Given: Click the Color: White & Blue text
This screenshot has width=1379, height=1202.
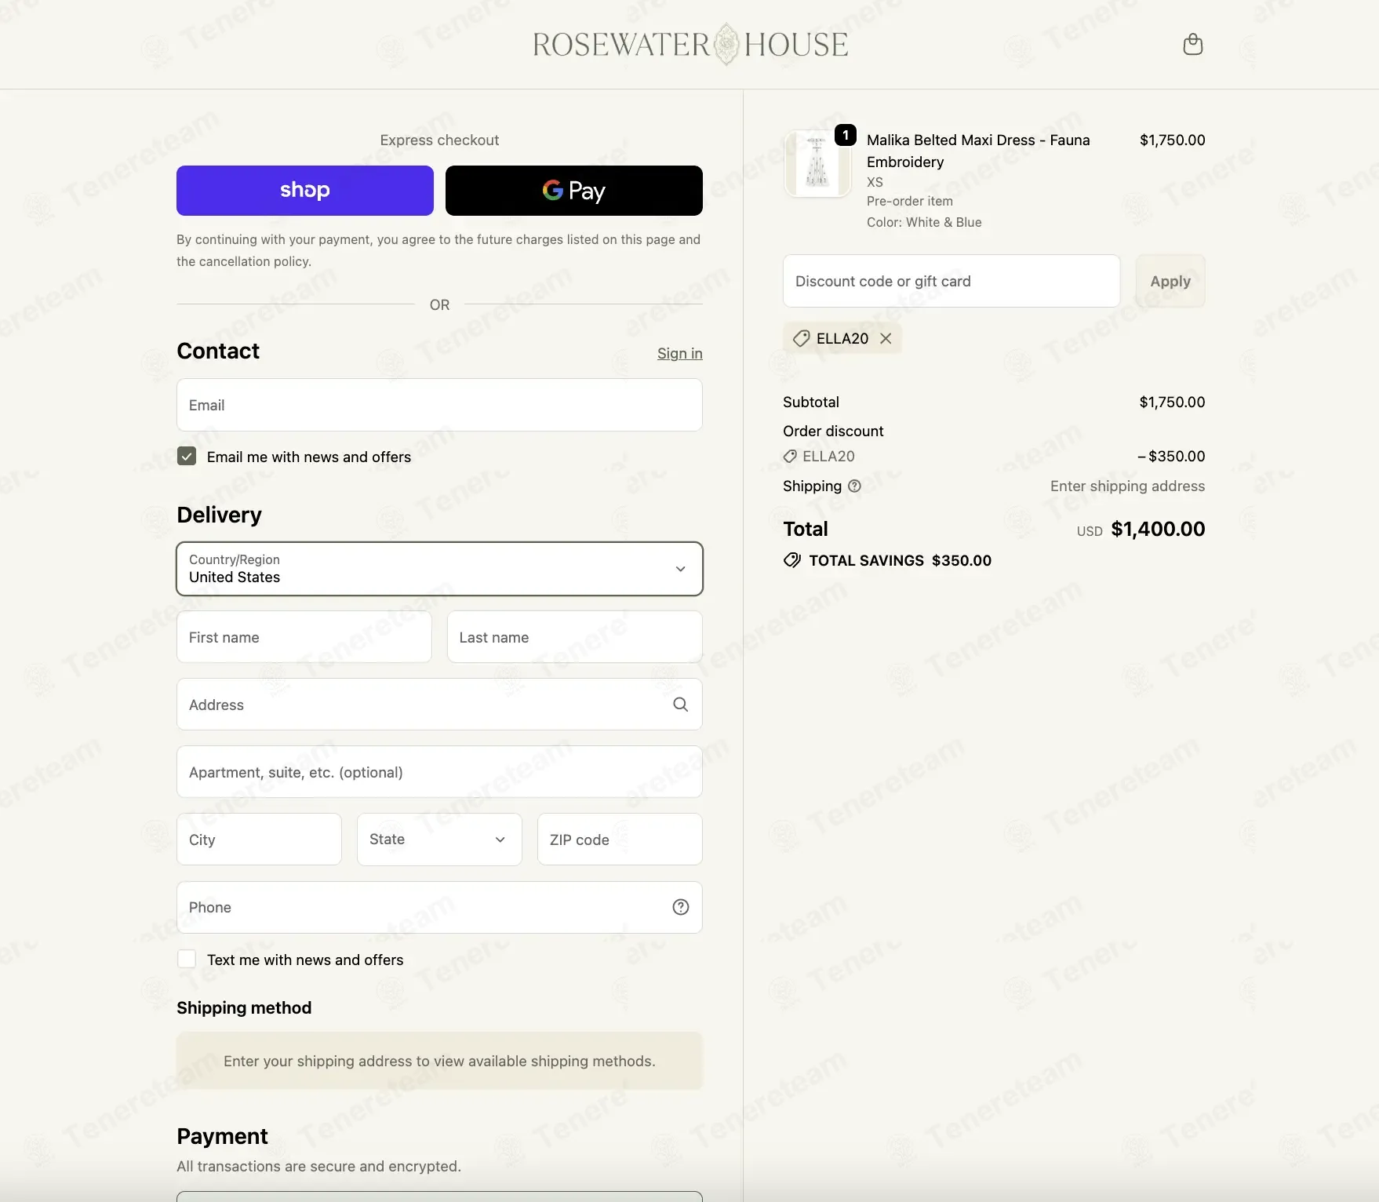Looking at the screenshot, I should click(924, 222).
